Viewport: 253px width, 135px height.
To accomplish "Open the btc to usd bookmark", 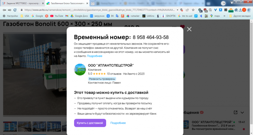I will [185, 16].
